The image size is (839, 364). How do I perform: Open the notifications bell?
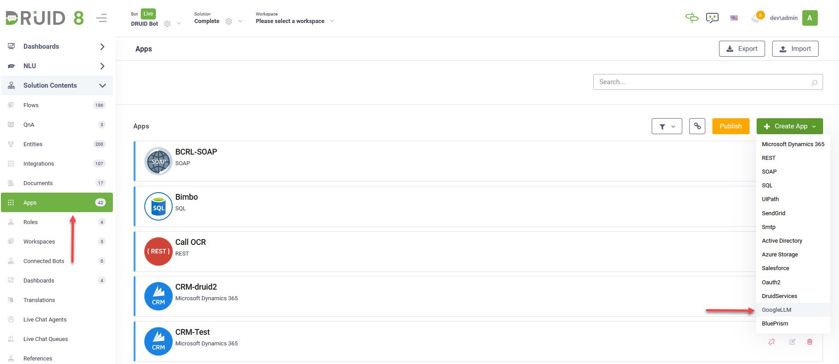pos(755,18)
